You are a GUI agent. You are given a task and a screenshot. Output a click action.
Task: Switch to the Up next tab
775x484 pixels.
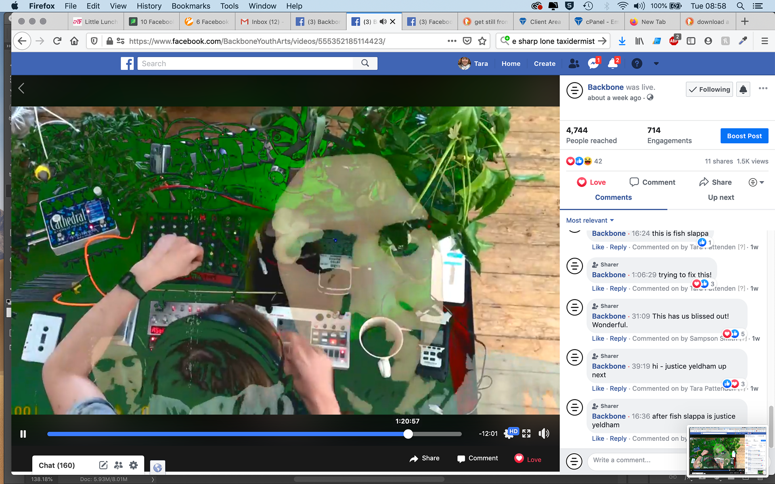point(721,197)
